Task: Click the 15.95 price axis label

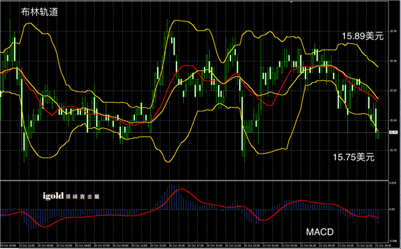Action: pos(393,31)
